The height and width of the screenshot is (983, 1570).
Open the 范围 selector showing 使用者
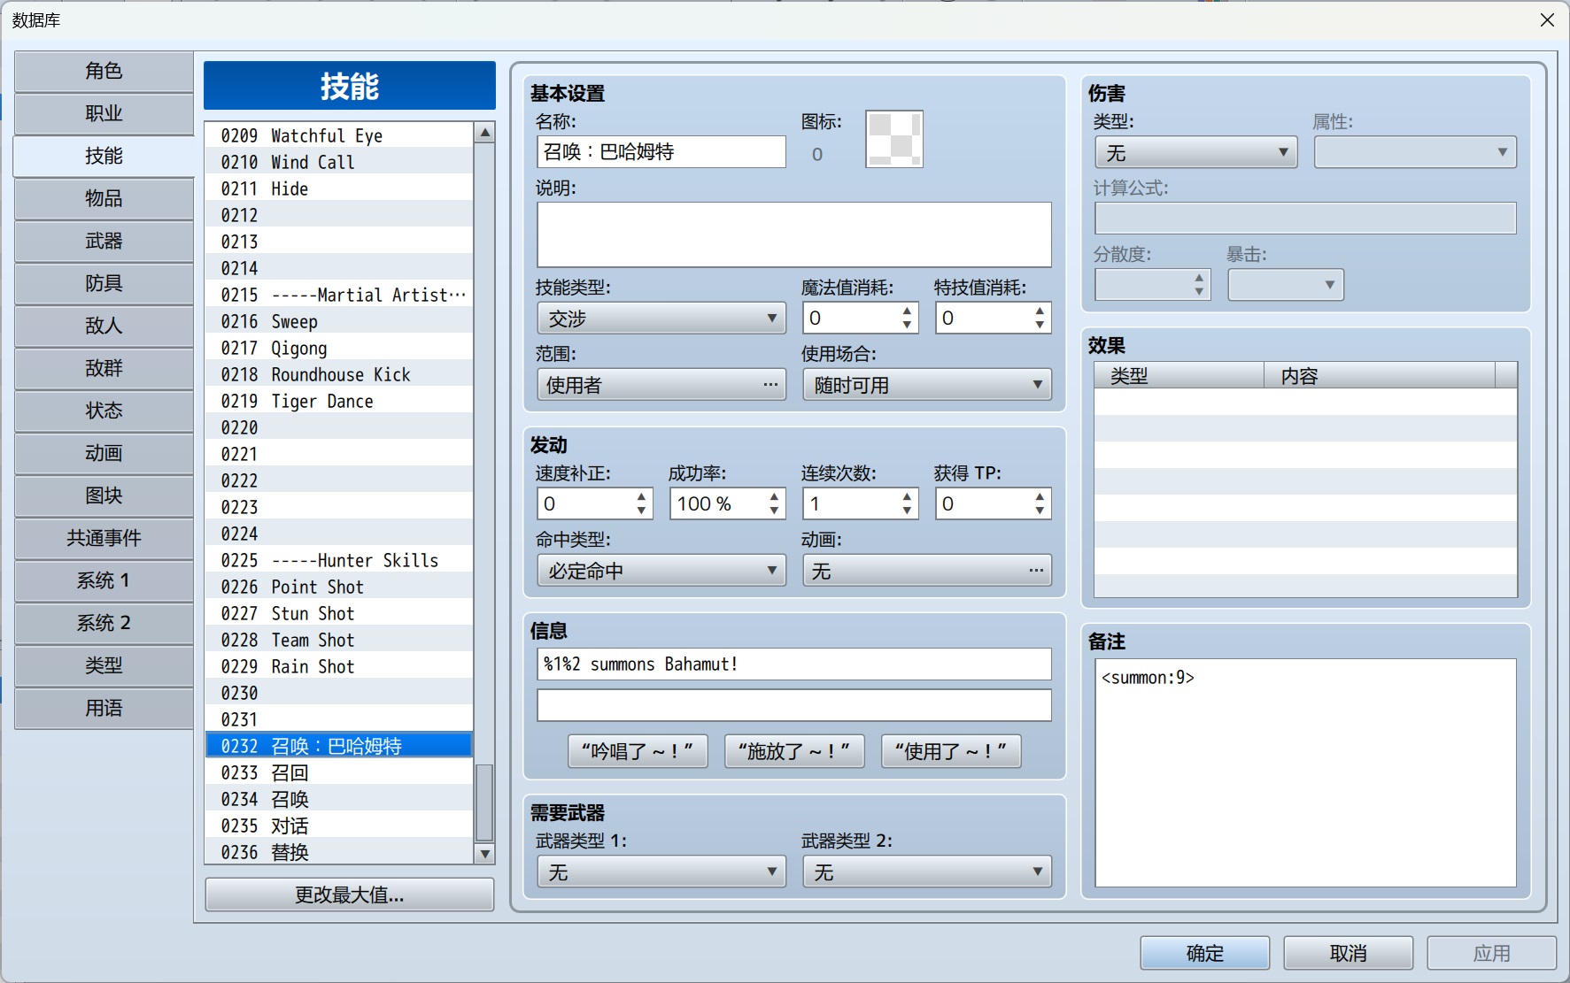(x=661, y=385)
